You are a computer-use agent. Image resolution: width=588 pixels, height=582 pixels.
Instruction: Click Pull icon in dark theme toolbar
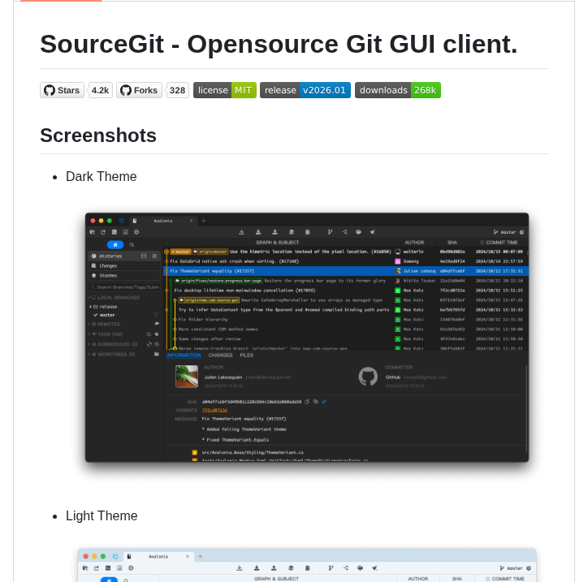point(258,232)
